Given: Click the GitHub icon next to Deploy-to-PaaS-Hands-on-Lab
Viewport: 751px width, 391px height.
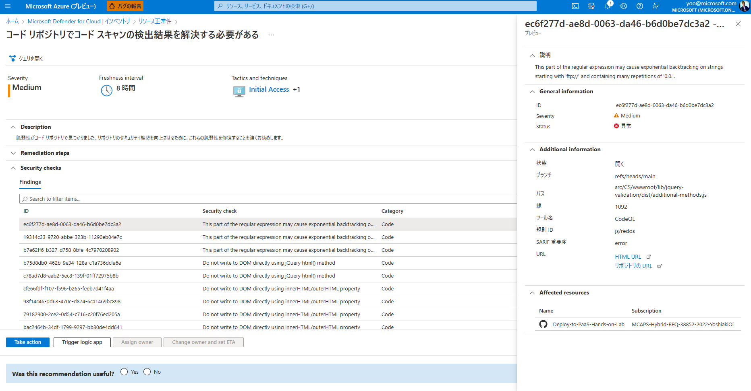Looking at the screenshot, I should point(543,324).
